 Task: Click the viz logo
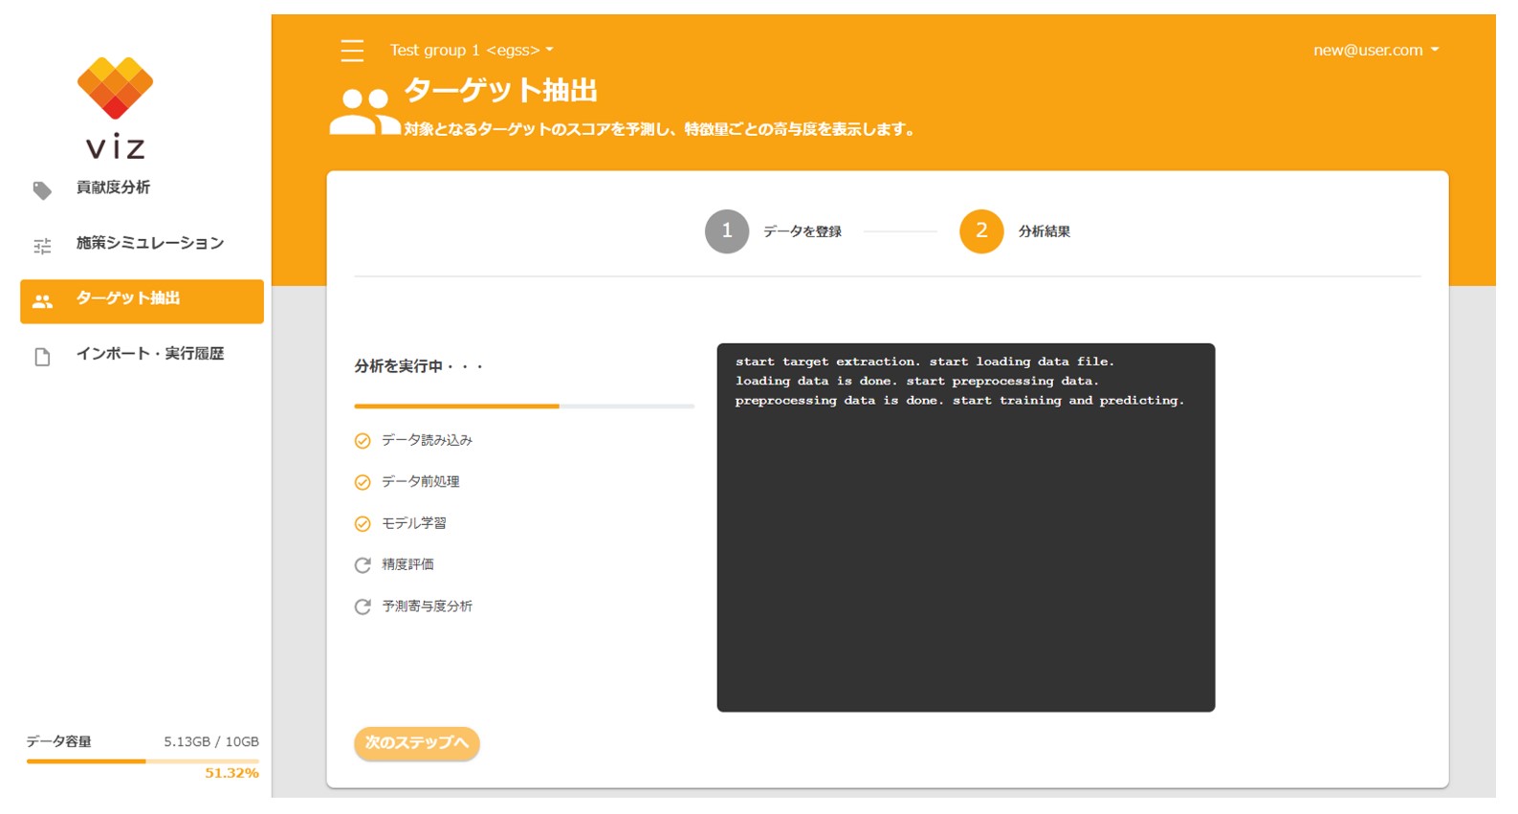click(x=116, y=107)
